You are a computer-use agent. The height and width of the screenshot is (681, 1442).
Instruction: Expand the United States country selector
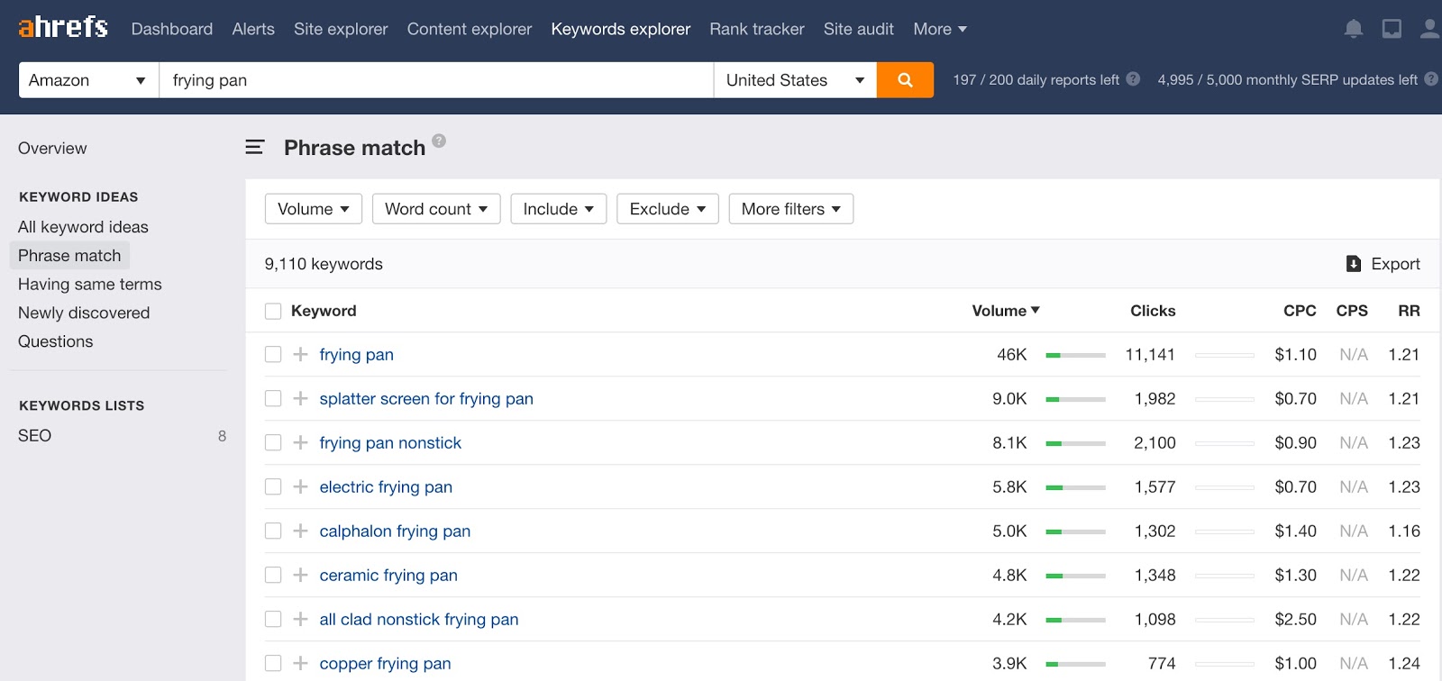794,80
